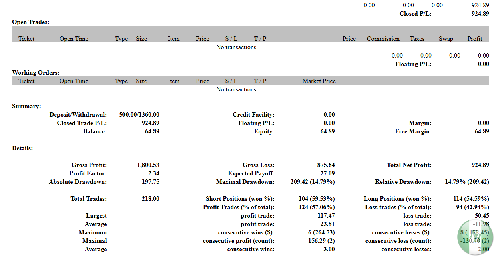Image resolution: width=502 pixels, height=256 pixels.
Task: Click Maximal Drawdown value '209.42 (14.79%)'
Action: [x=313, y=182]
